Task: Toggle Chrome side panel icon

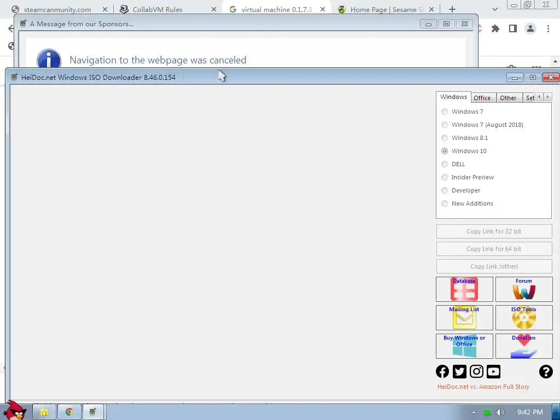Action: [513, 28]
